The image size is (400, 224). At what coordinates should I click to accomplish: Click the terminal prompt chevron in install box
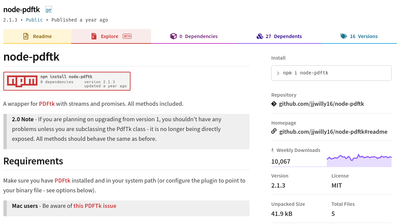pyautogui.click(x=278, y=73)
